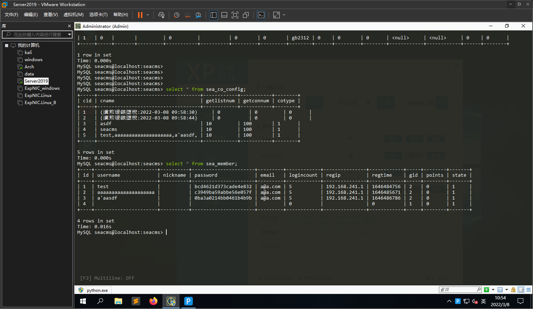533x309 pixels.
Task: Switch to Unity mode from the toolbar
Action: click(x=246, y=15)
